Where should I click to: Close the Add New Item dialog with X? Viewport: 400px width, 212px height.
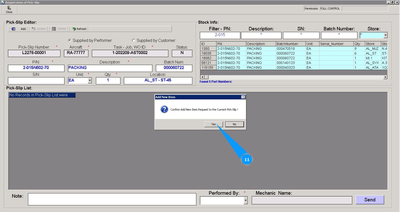pyautogui.click(x=243, y=97)
